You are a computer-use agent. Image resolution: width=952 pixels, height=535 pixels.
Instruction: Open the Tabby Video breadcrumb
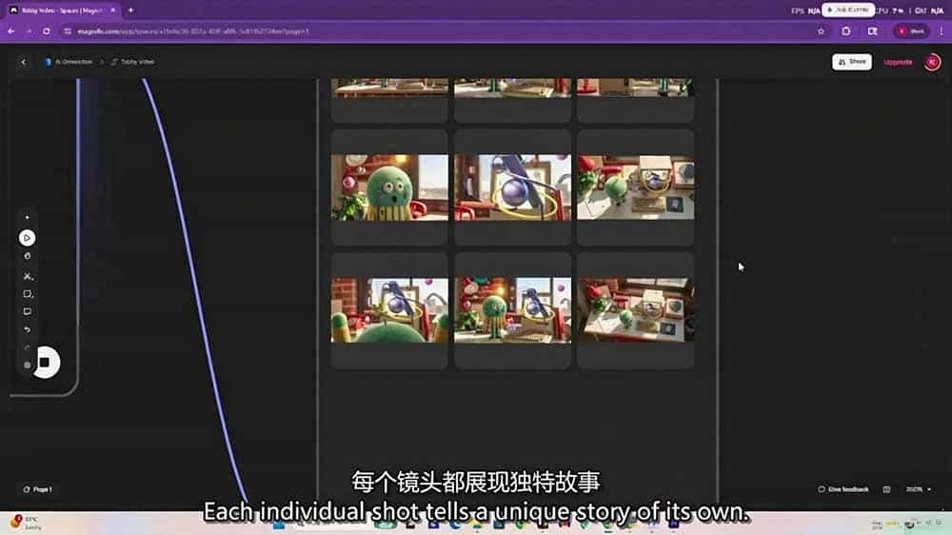tap(133, 62)
